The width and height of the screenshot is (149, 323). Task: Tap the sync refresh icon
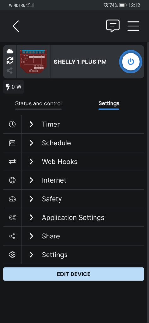tap(10, 61)
